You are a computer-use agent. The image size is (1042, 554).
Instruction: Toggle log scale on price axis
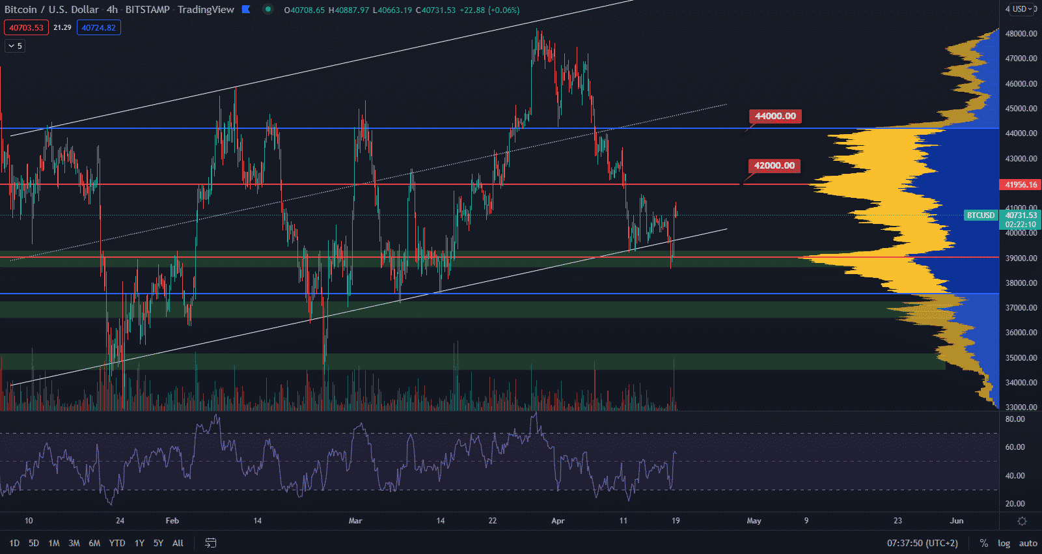1004,543
